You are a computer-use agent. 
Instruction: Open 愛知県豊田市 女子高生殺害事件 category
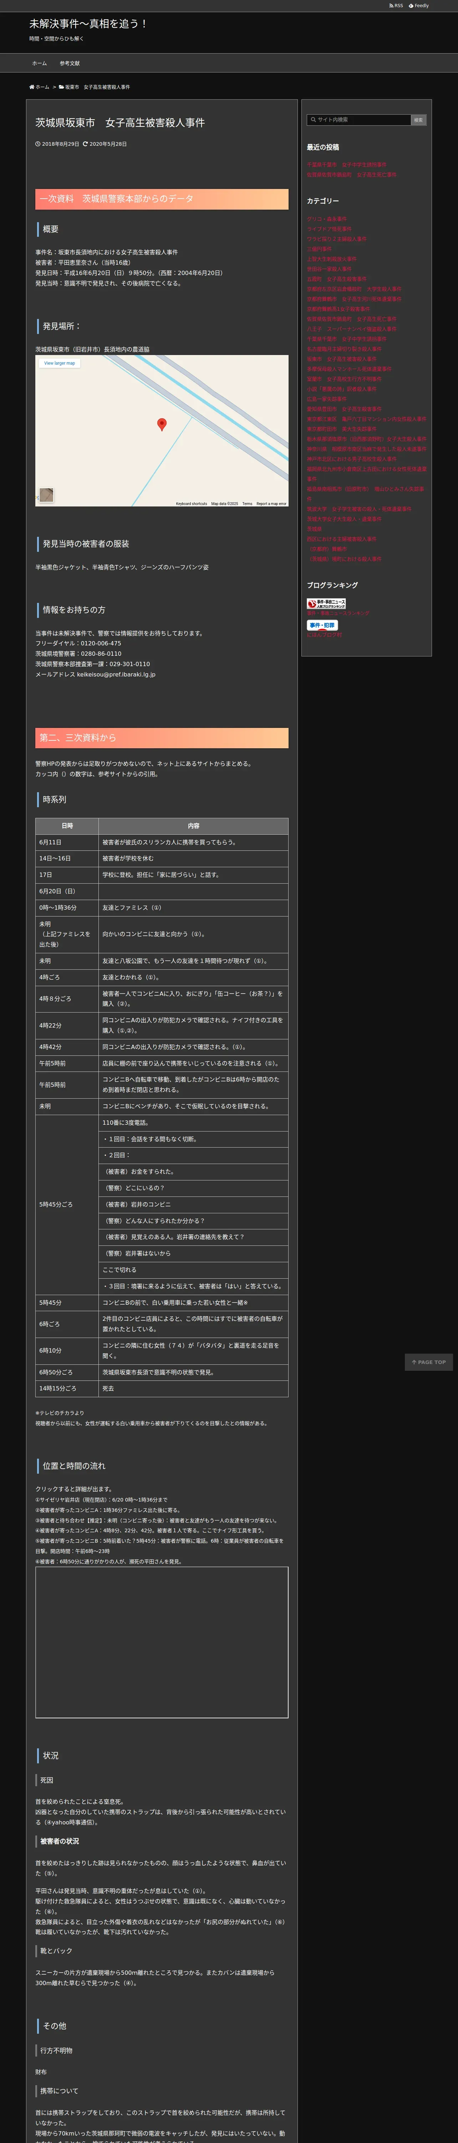[x=344, y=409]
